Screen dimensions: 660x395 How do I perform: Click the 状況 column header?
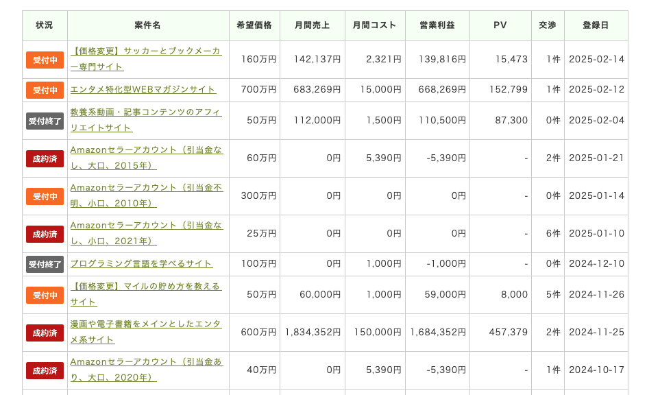click(45, 25)
